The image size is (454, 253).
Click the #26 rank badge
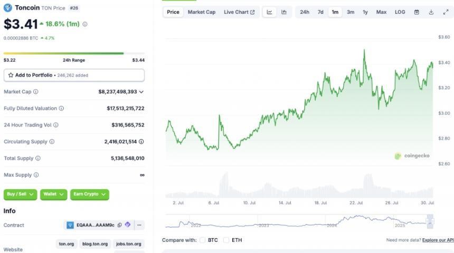point(74,8)
